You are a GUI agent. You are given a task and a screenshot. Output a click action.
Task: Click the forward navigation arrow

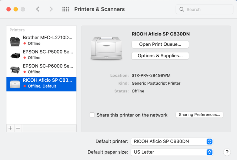51,9
